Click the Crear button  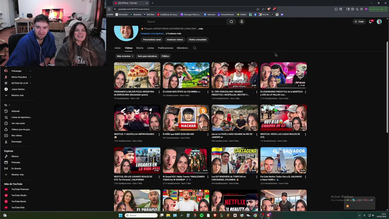359,22
